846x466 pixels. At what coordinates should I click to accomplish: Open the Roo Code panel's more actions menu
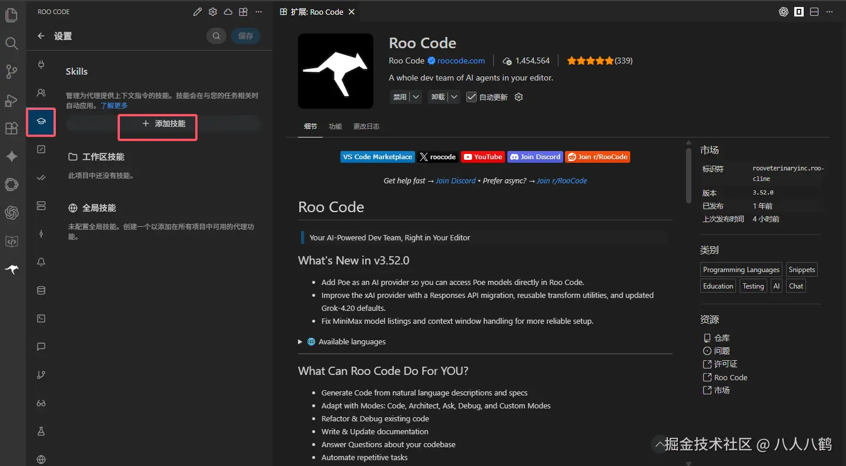coord(259,12)
